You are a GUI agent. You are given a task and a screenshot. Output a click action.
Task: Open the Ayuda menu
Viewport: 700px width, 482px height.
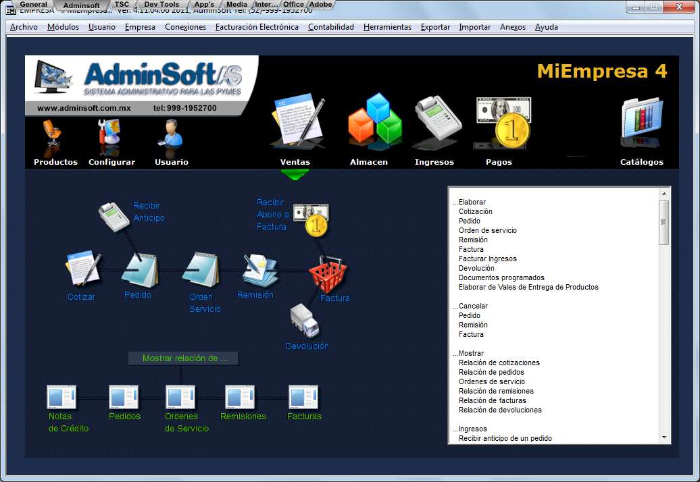[547, 27]
